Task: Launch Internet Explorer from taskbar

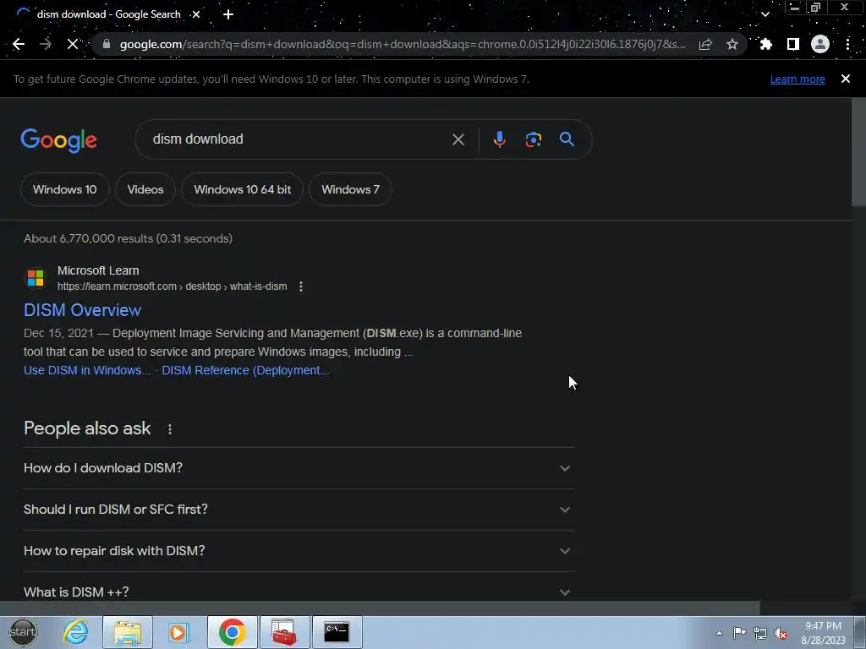Action: (x=75, y=632)
